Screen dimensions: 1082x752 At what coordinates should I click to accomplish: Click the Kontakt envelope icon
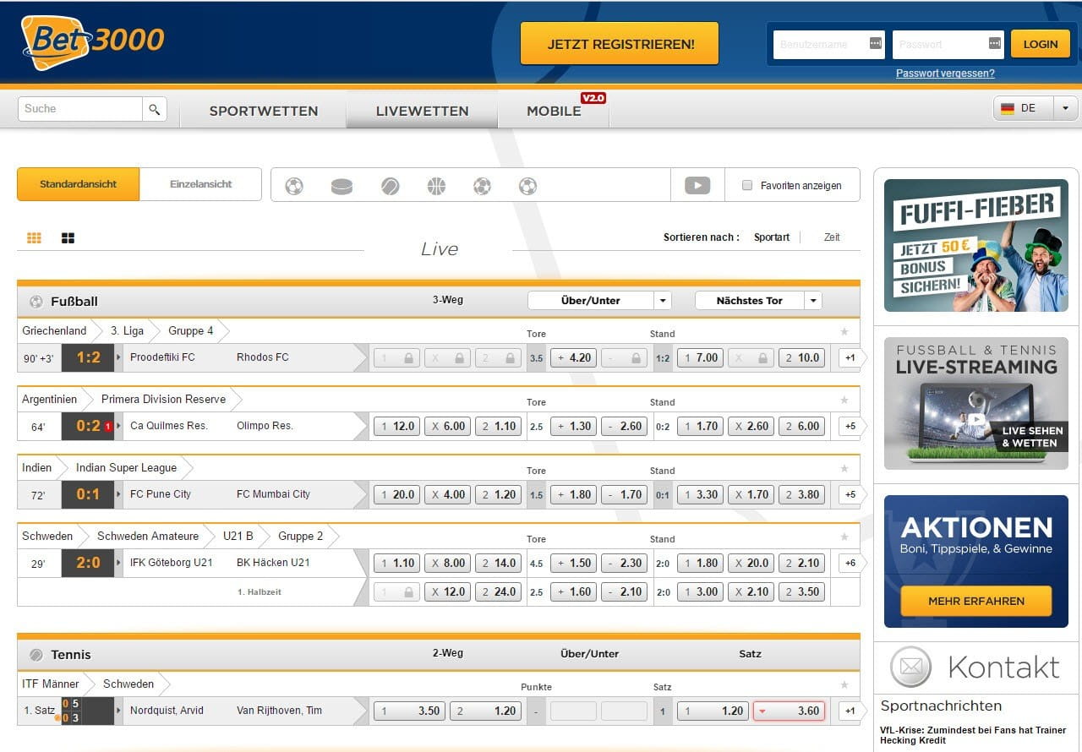click(x=910, y=668)
